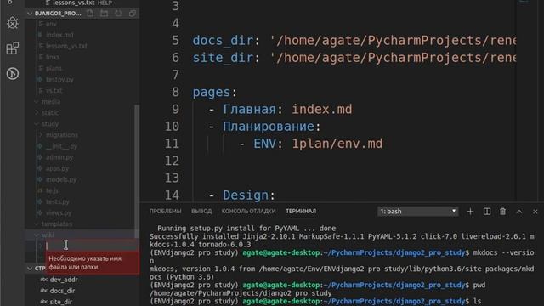This screenshot has width=544, height=306.
Task: Create a new terminal with the plus icon
Action: pos(470,212)
